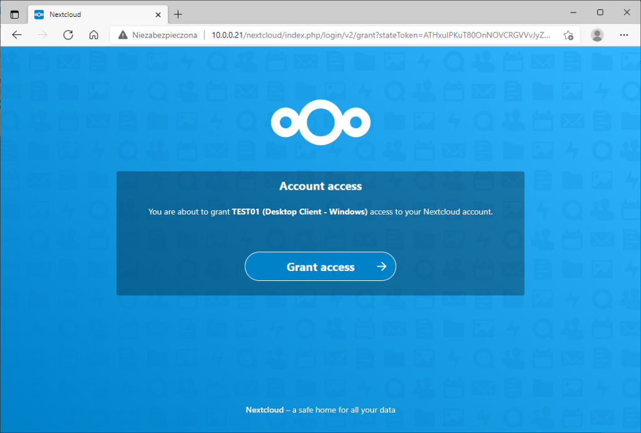Maximize the browser window
This screenshot has height=433, width=641.
coord(600,13)
